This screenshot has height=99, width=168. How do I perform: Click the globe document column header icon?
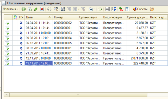(x=15, y=17)
